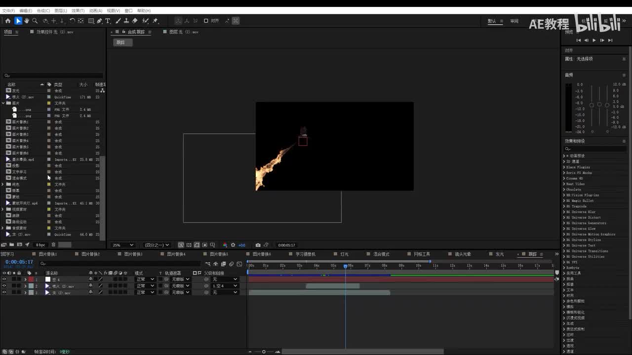
Task: Select the Pen tool
Action: [100, 21]
